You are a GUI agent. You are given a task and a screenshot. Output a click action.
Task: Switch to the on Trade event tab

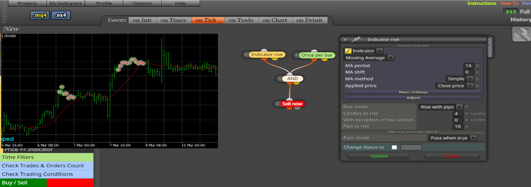pos(241,20)
